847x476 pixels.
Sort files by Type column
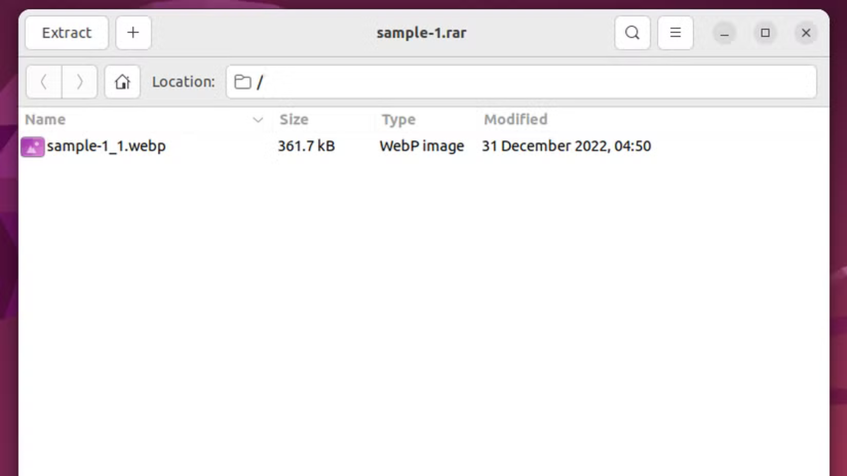pos(398,119)
